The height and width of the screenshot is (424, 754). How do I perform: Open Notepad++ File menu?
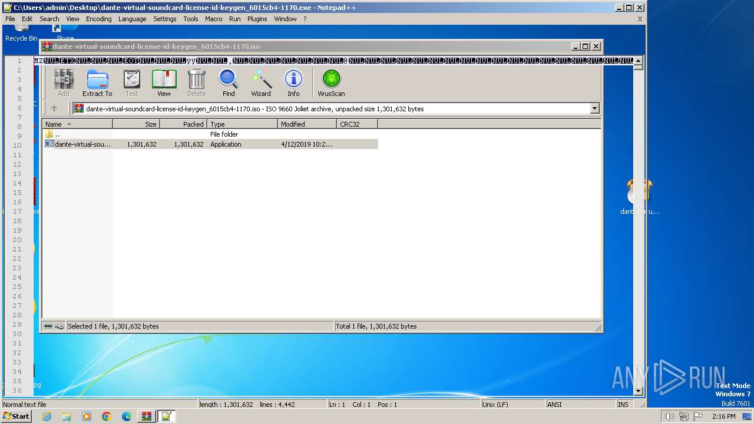pyautogui.click(x=10, y=19)
